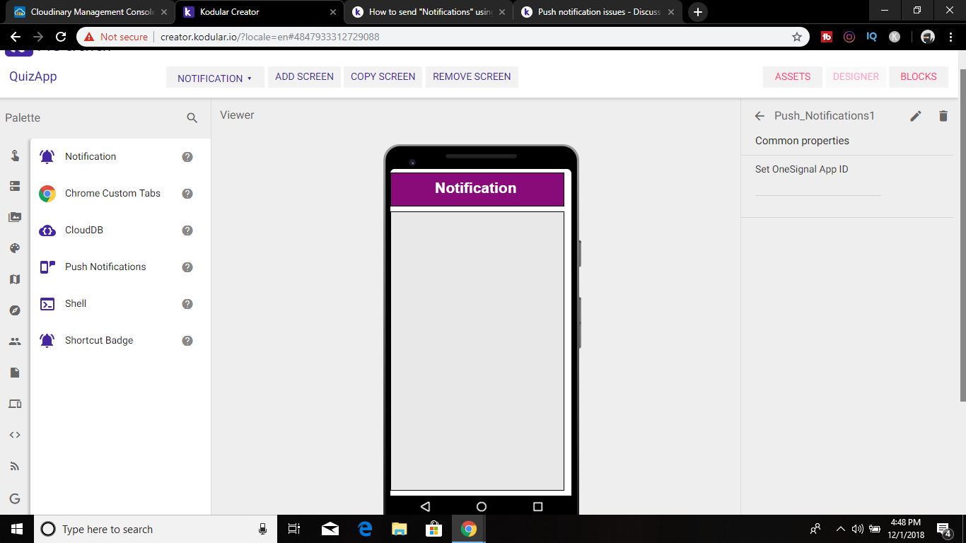The image size is (966, 543).
Task: Click the QuizApp project name
Action: coord(33,77)
